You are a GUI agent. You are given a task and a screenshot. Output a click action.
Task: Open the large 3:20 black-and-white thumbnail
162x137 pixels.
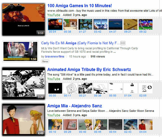coord(24,83)
